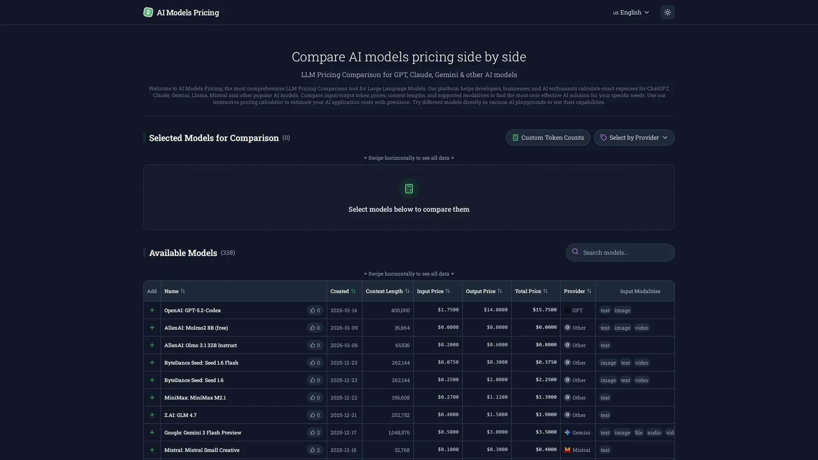Click the video tag in Molmo2 8B row

click(x=642, y=328)
